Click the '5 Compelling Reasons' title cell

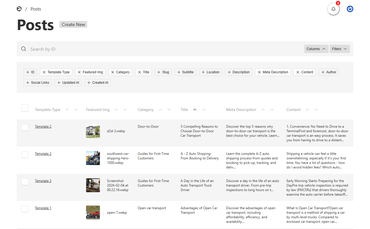(199, 131)
